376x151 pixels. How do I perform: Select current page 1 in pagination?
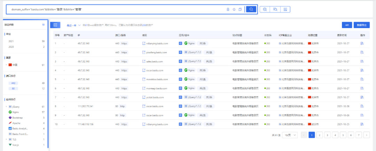click(x=312, y=135)
